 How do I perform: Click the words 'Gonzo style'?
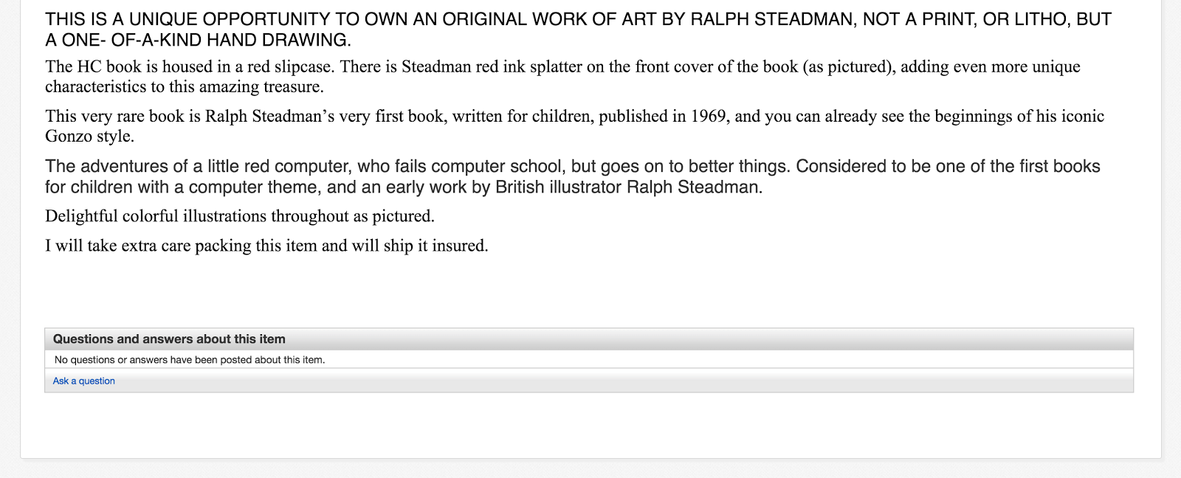click(89, 136)
